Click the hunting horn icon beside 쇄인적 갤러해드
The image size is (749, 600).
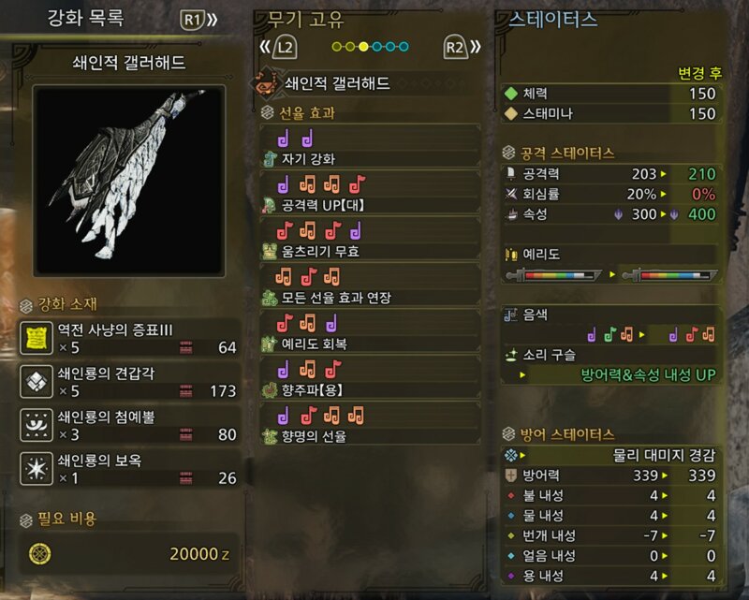pyautogui.click(x=266, y=82)
